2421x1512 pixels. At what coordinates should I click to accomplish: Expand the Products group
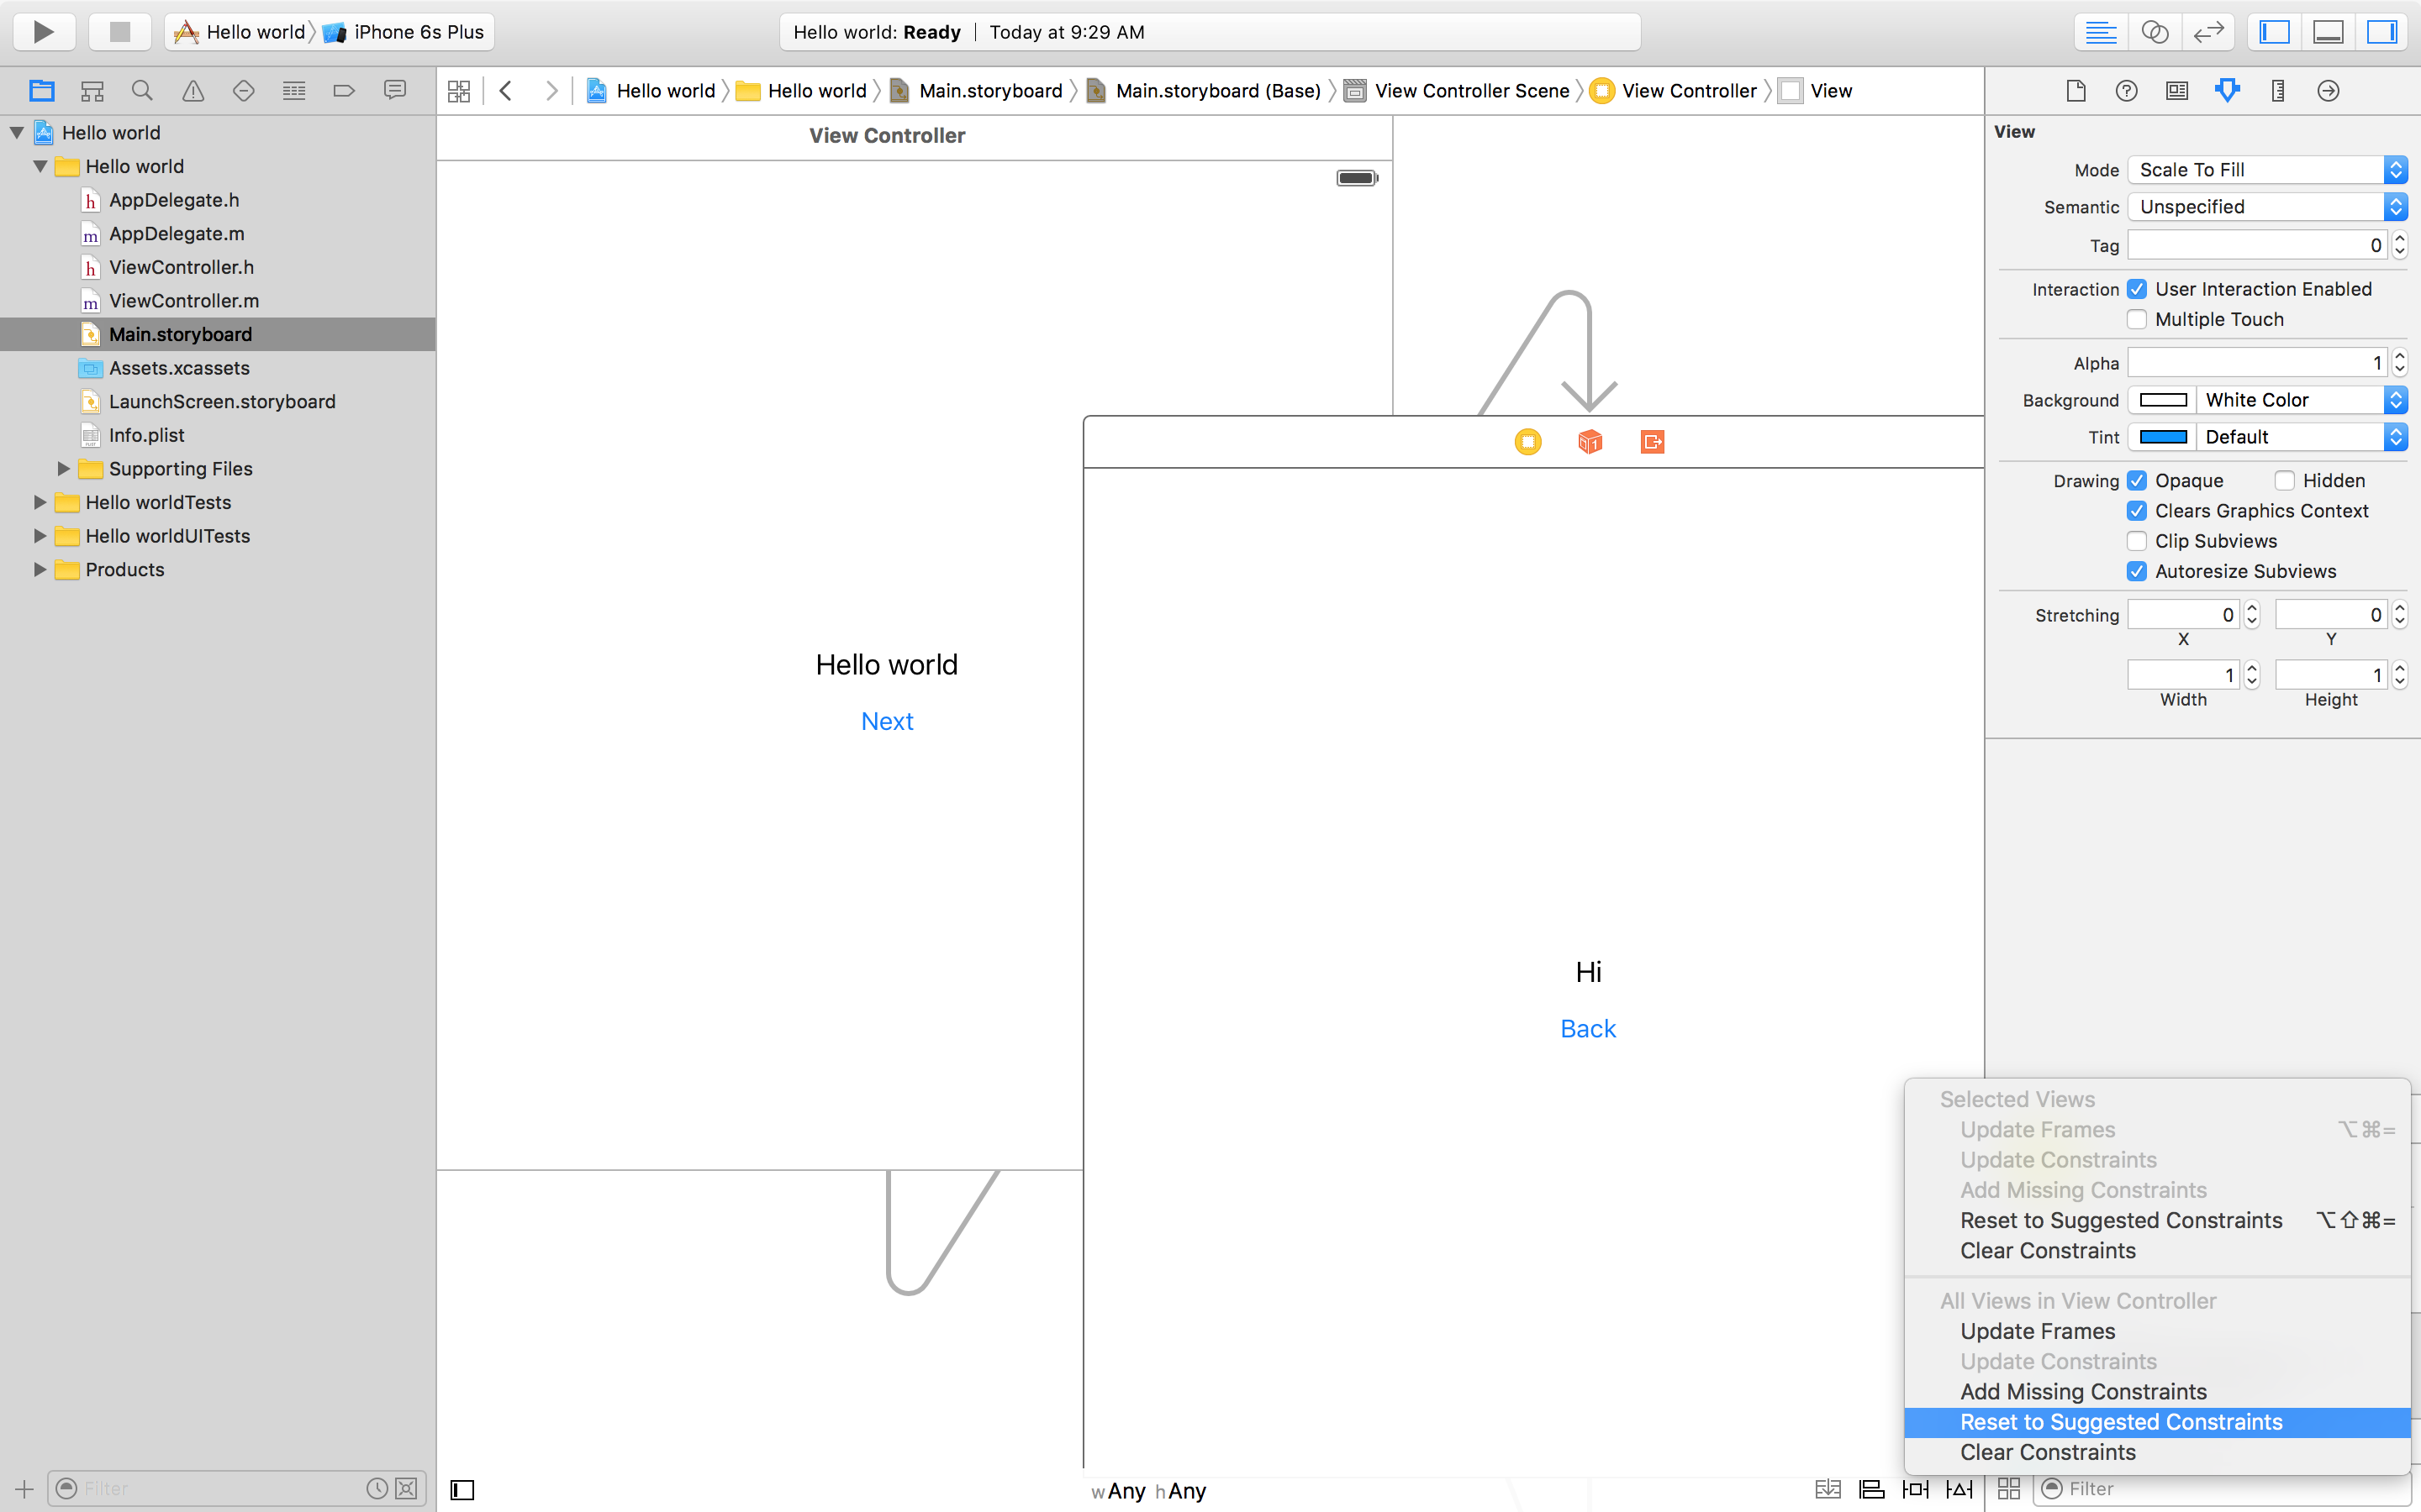[40, 570]
